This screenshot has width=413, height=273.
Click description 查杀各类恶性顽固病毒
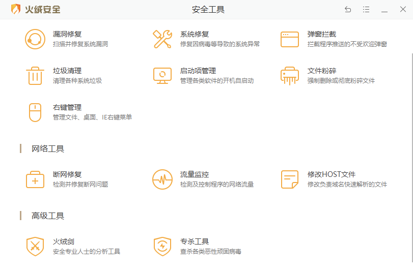[211, 251]
